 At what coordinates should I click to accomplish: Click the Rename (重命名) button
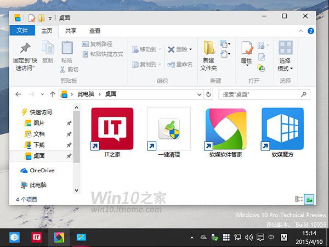click(180, 65)
